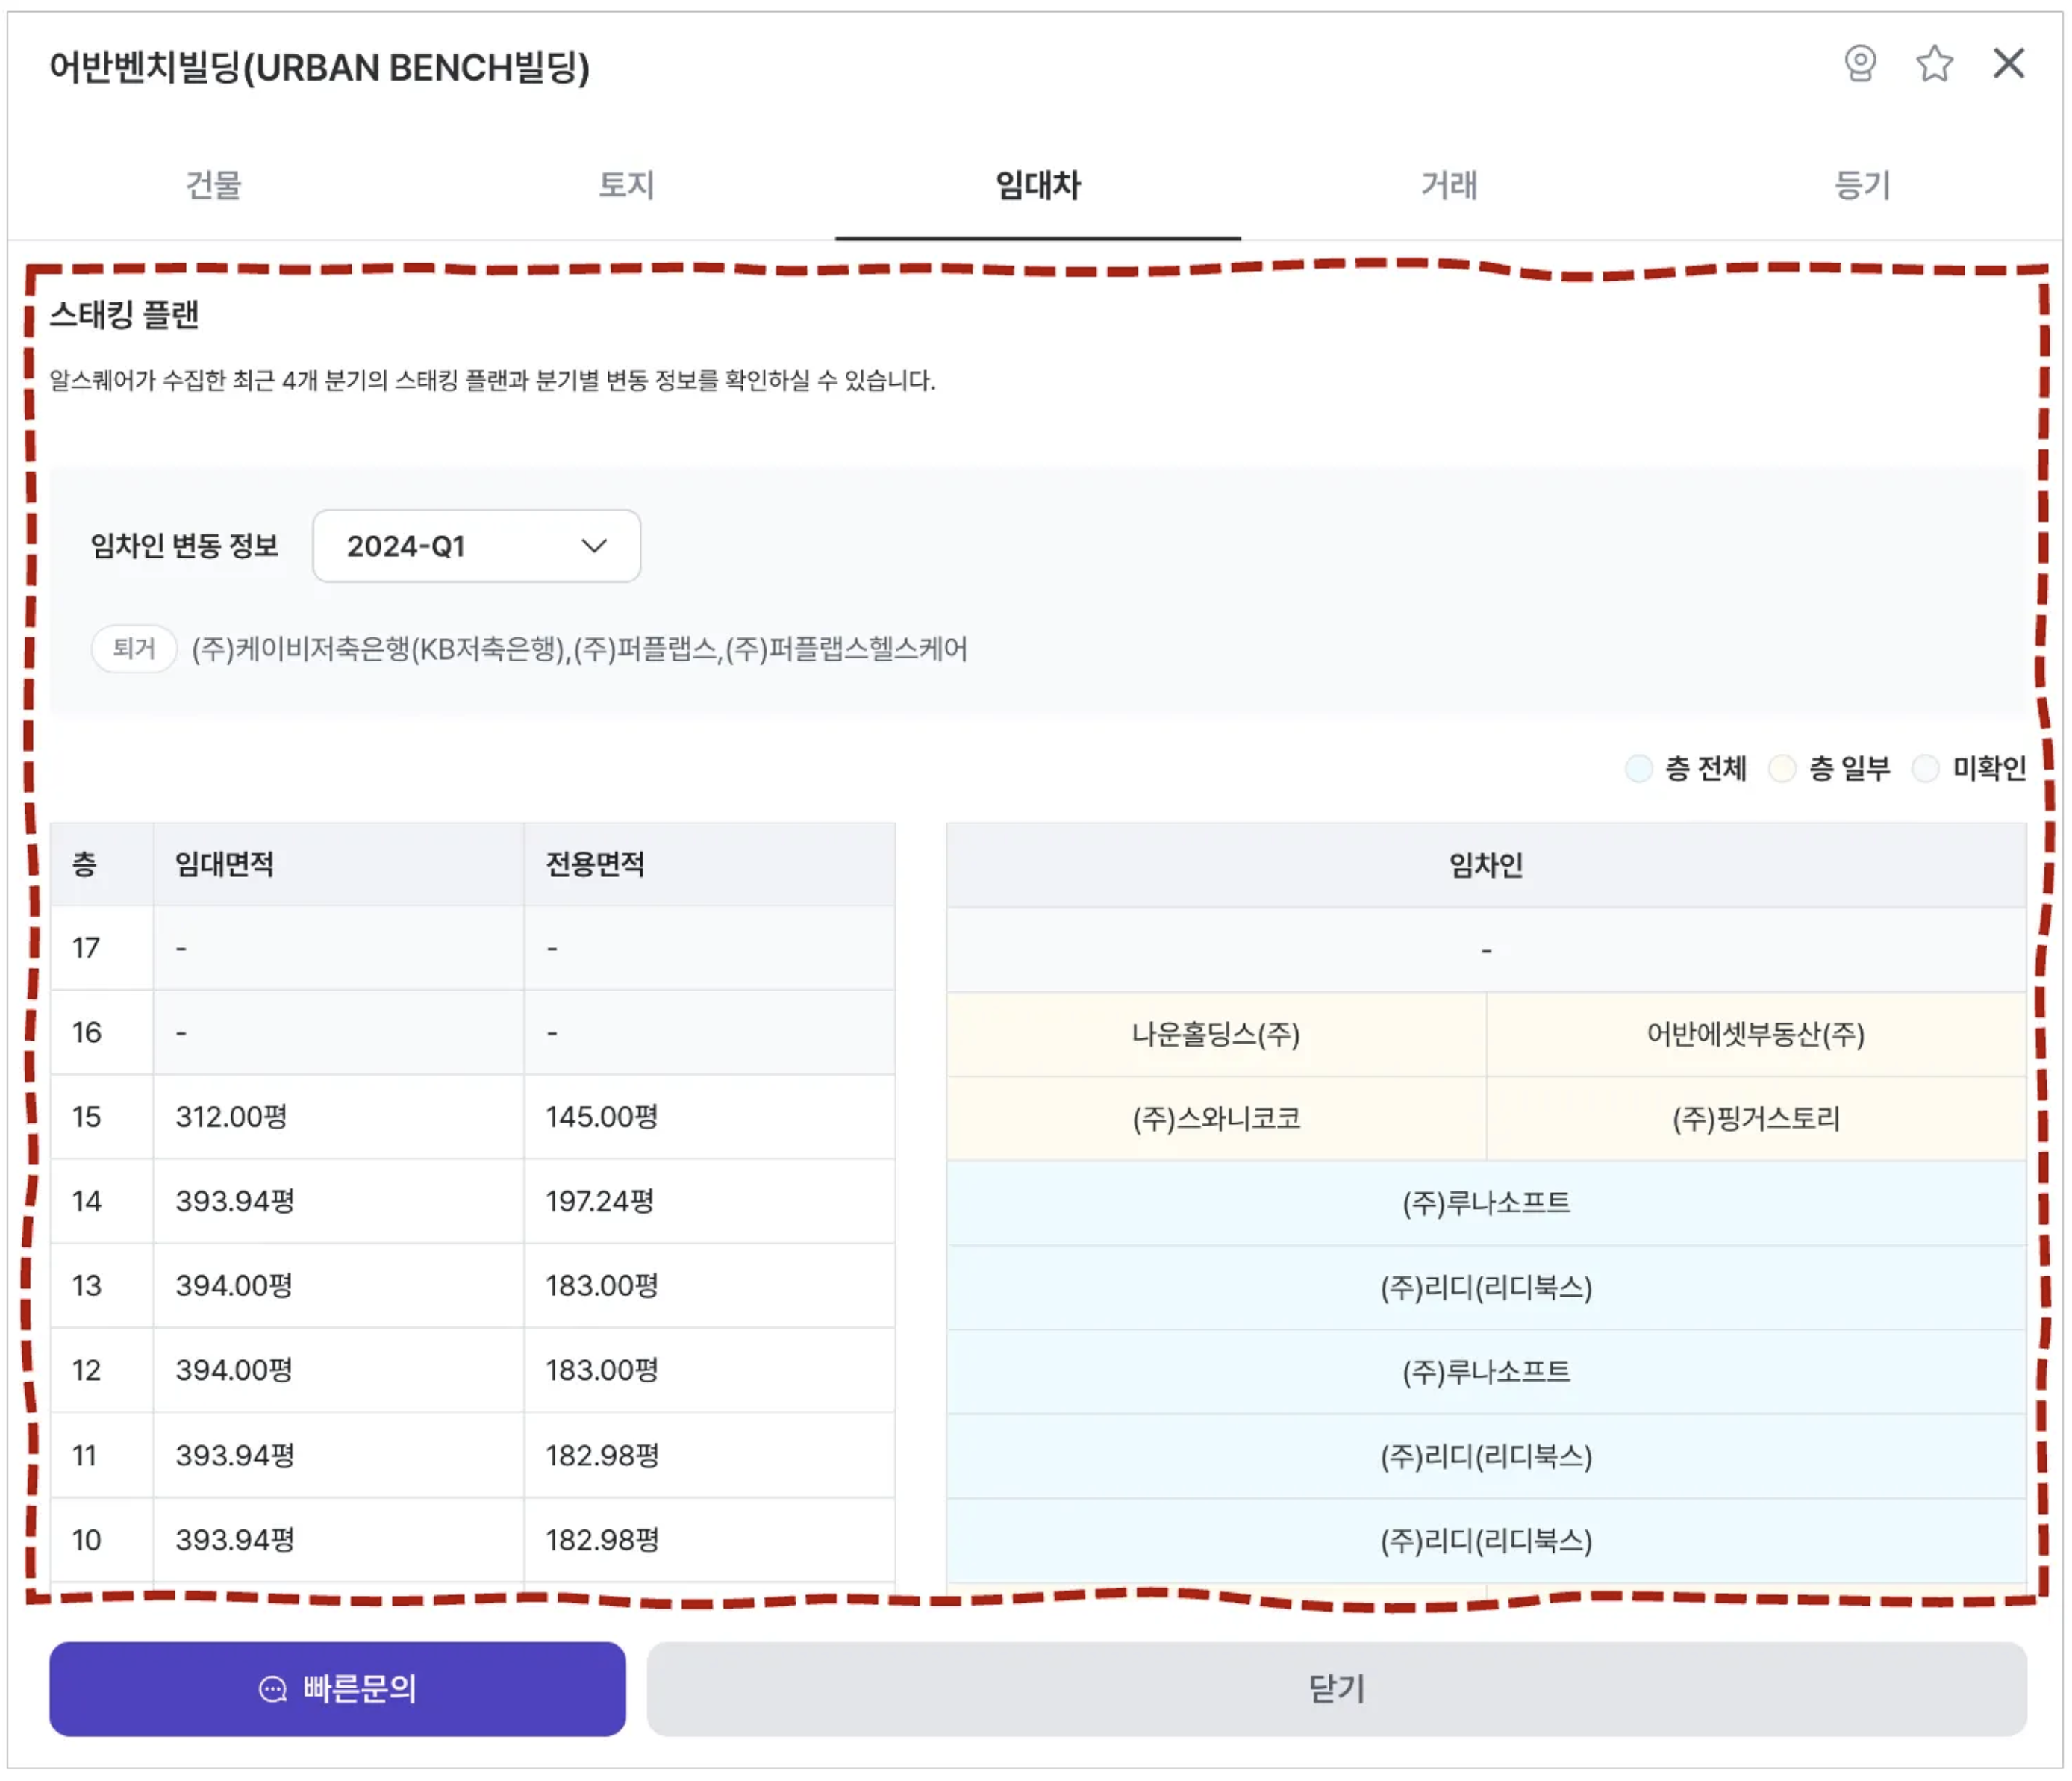The width and height of the screenshot is (2072, 1781).
Task: Open the 거래 tab
Action: (1449, 185)
